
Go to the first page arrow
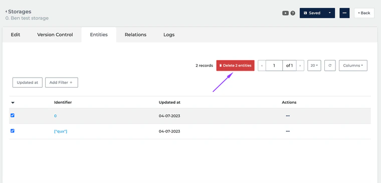262,66
